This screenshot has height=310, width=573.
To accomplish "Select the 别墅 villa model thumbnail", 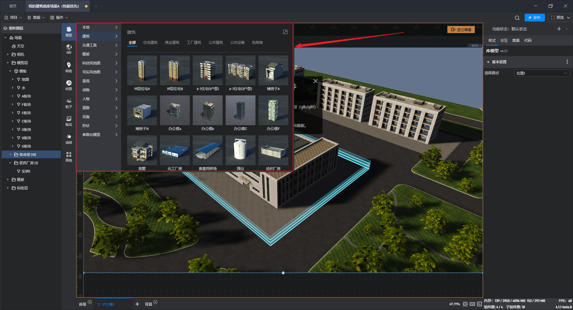I will [x=142, y=151].
